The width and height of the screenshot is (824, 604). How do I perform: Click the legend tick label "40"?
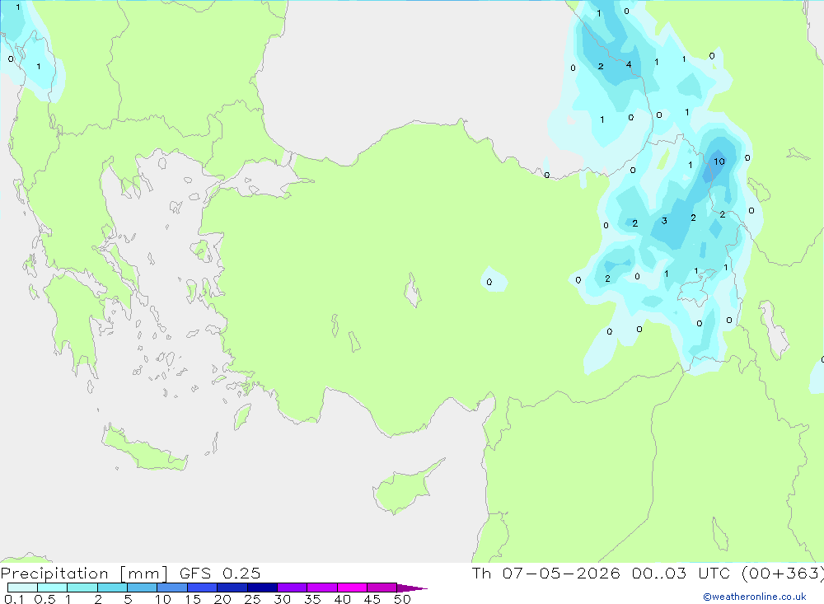(342, 599)
